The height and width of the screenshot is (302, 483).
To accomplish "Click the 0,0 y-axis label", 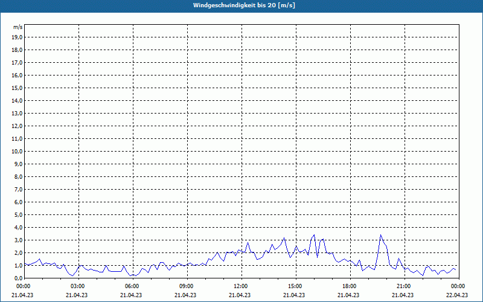I will click(18, 278).
